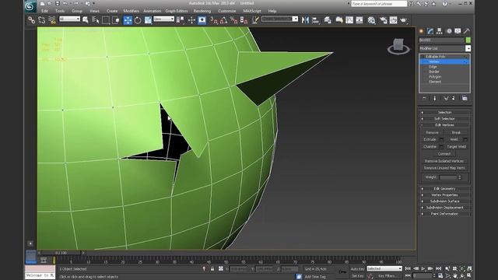Click the Select and Manipulate icon
498x280 pixels.
click(x=191, y=20)
